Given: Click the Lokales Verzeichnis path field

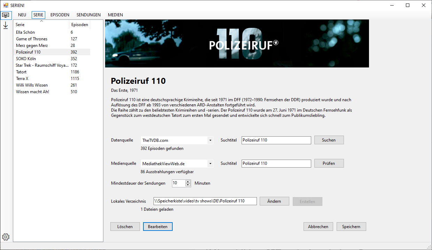Looking at the screenshot, I should coord(205,201).
